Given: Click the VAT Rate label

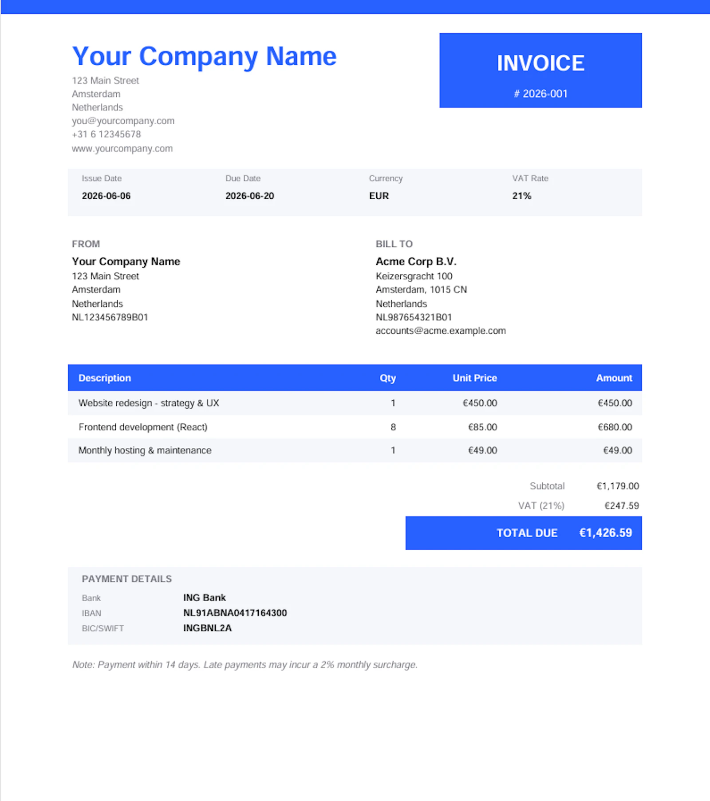Looking at the screenshot, I should (530, 178).
